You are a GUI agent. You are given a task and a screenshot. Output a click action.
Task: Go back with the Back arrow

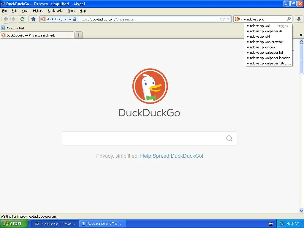coord(6,19)
